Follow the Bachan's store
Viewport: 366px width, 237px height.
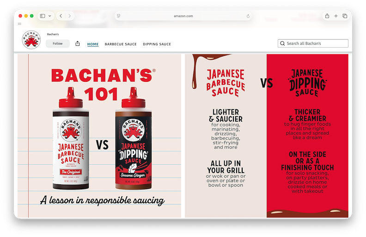[x=57, y=43]
